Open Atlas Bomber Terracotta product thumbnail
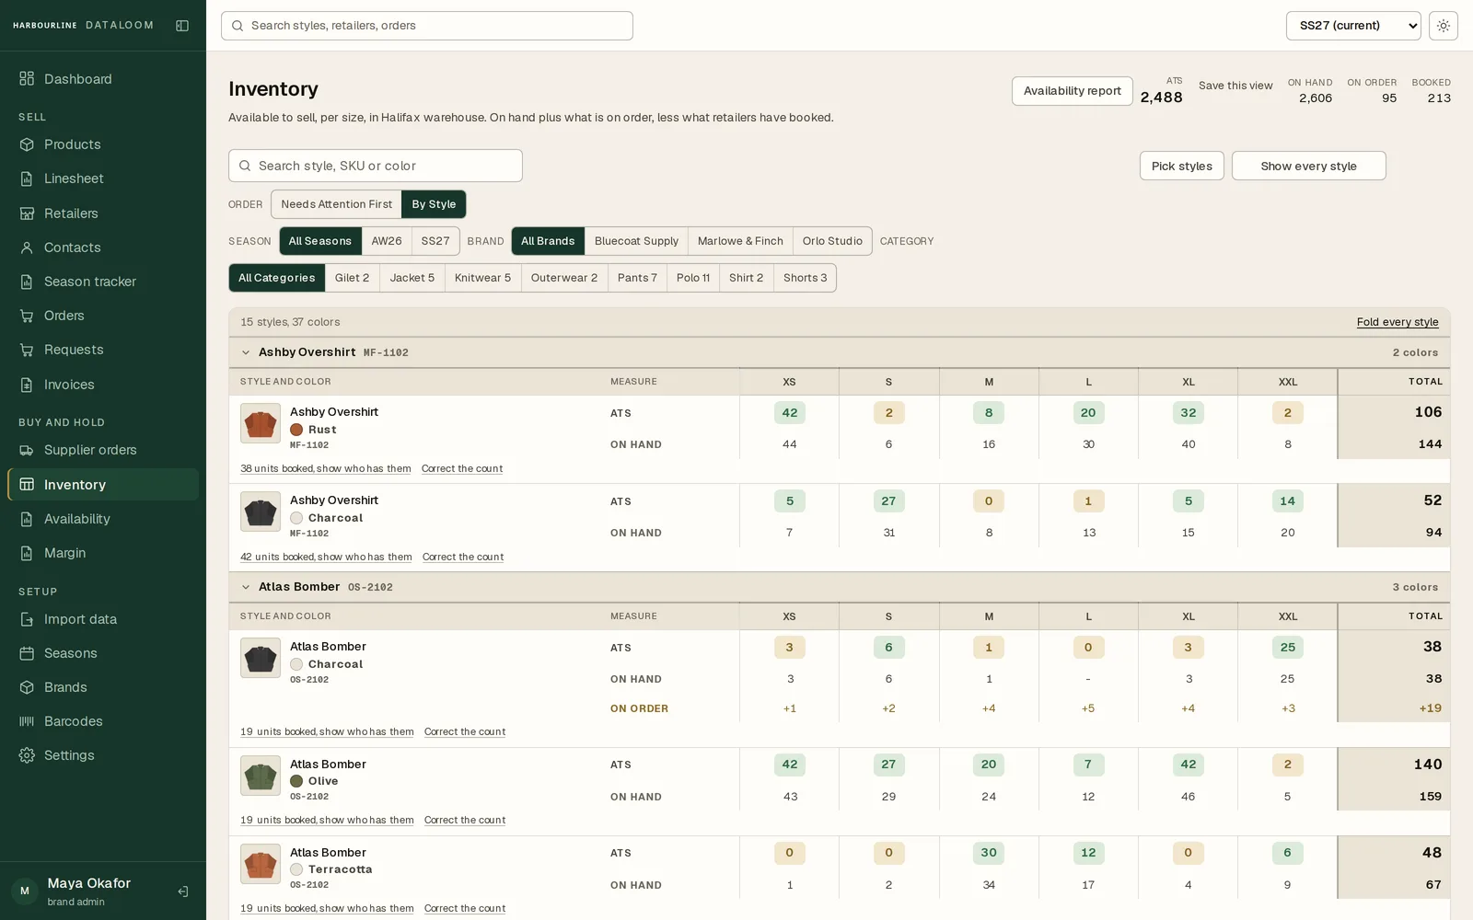Viewport: 1473px width, 920px height. tap(261, 864)
